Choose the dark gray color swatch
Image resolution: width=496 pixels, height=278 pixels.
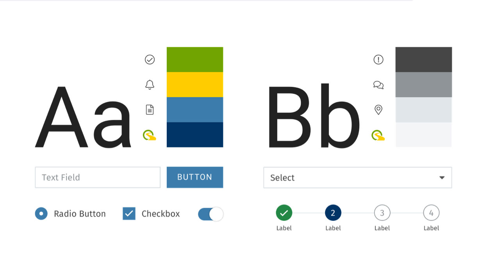click(424, 59)
